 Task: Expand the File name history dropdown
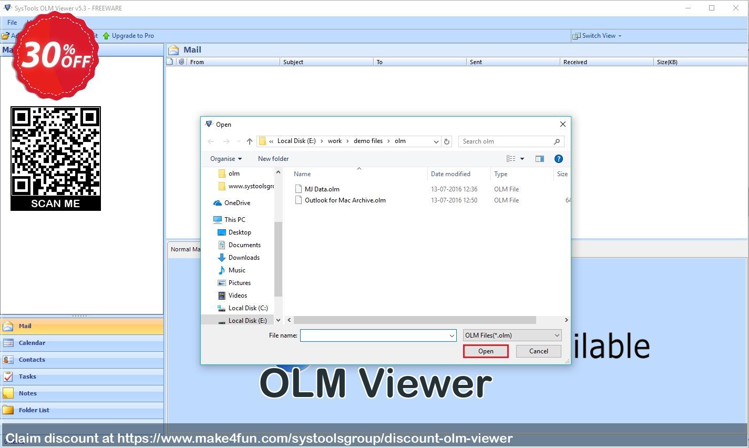(x=452, y=335)
